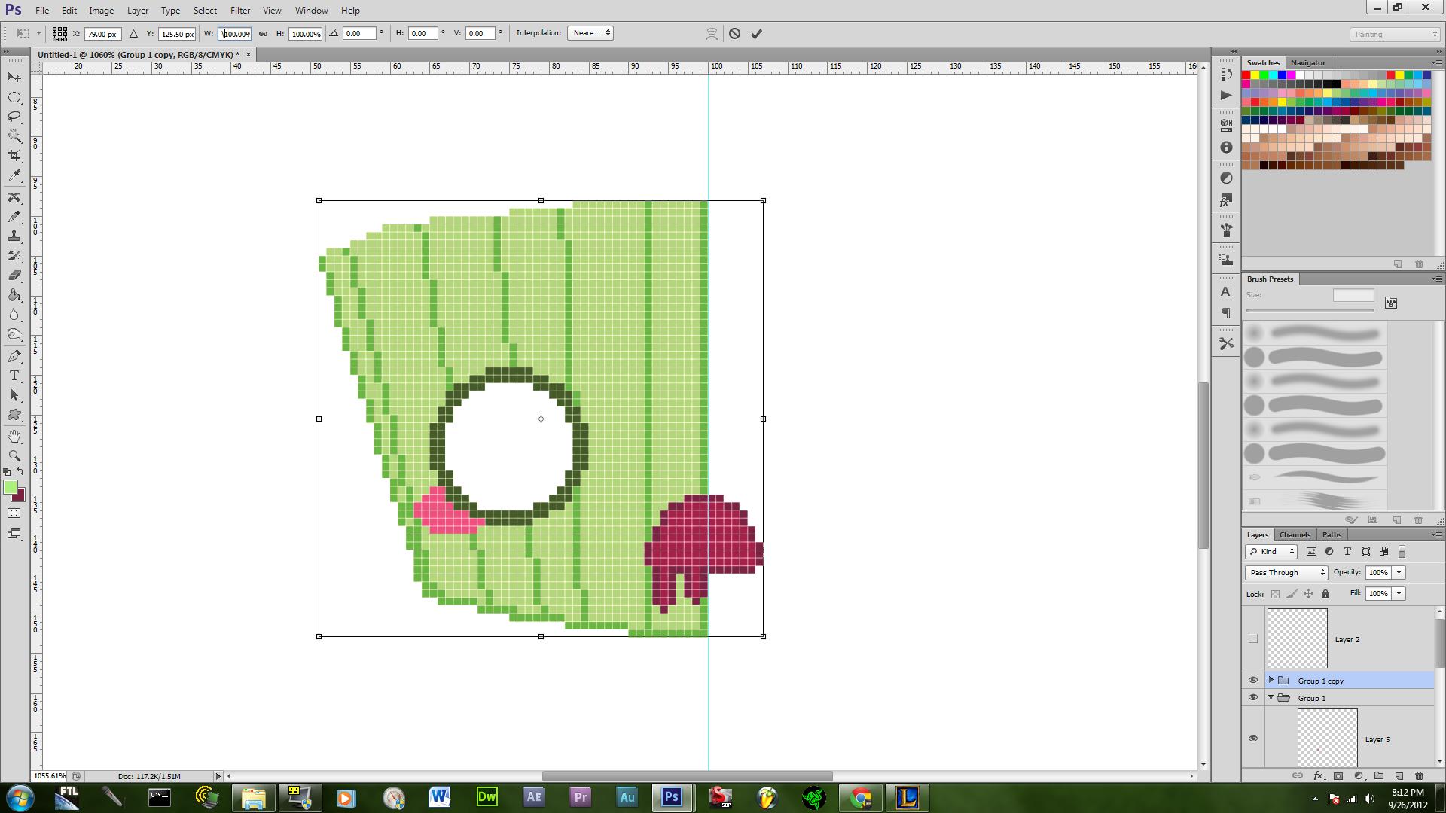The image size is (1446, 813).
Task: Click the background color swatch
Action: 20,497
